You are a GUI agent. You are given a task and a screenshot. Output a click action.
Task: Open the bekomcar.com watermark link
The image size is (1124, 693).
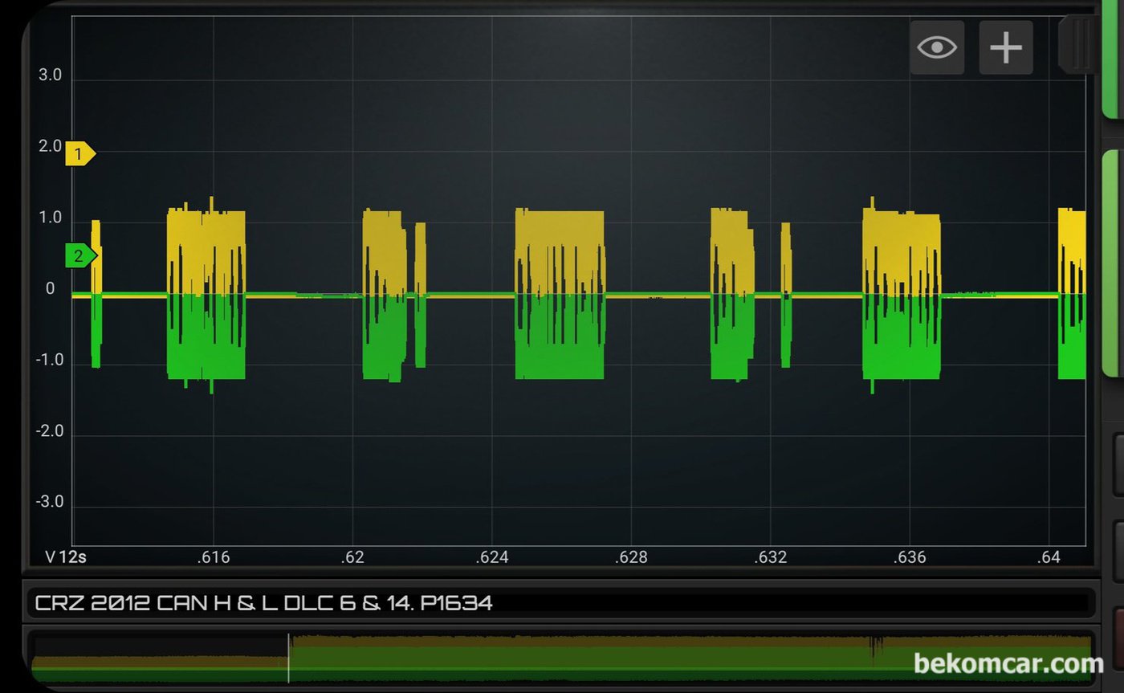pyautogui.click(x=1008, y=664)
